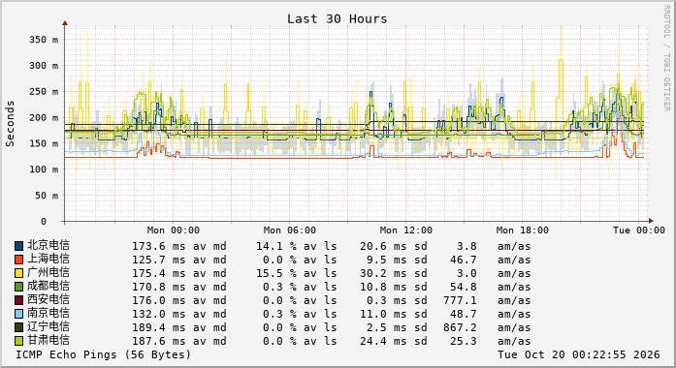Click the 777.1 am/as ratio value
Viewport: 676px width, 368px height.
point(460,300)
